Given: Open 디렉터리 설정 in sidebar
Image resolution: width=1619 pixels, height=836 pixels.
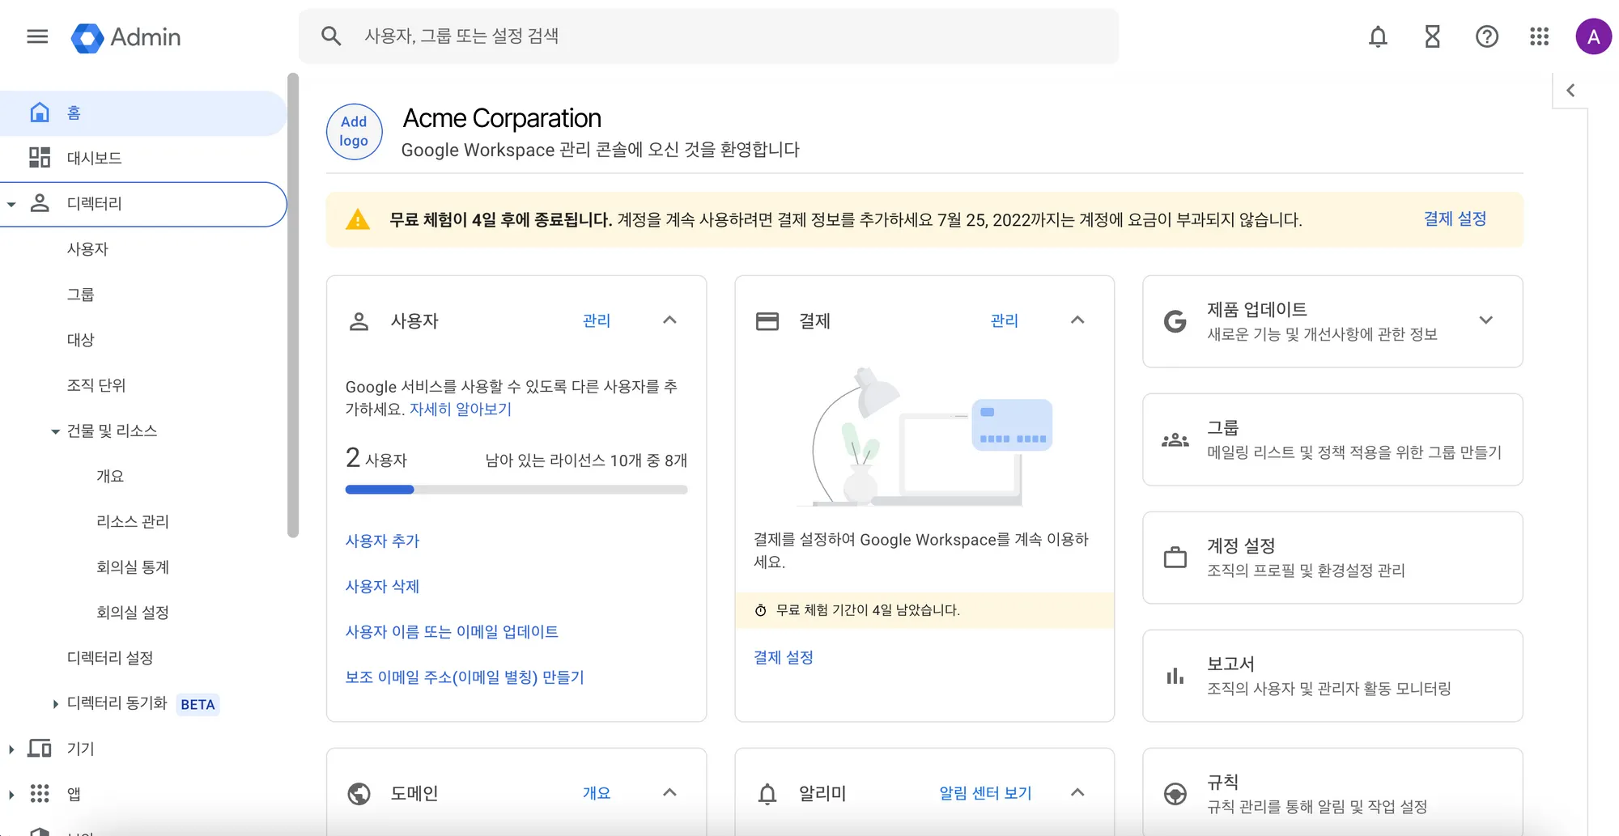Looking at the screenshot, I should (110, 657).
